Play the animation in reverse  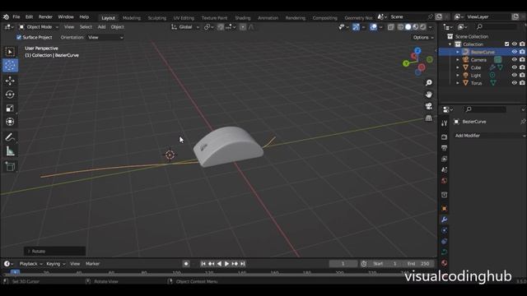(219, 264)
